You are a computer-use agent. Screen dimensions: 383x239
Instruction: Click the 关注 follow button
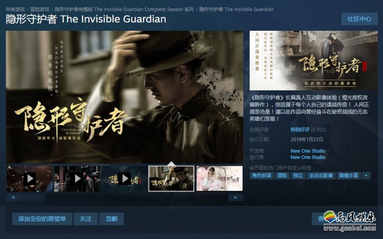coord(86,219)
